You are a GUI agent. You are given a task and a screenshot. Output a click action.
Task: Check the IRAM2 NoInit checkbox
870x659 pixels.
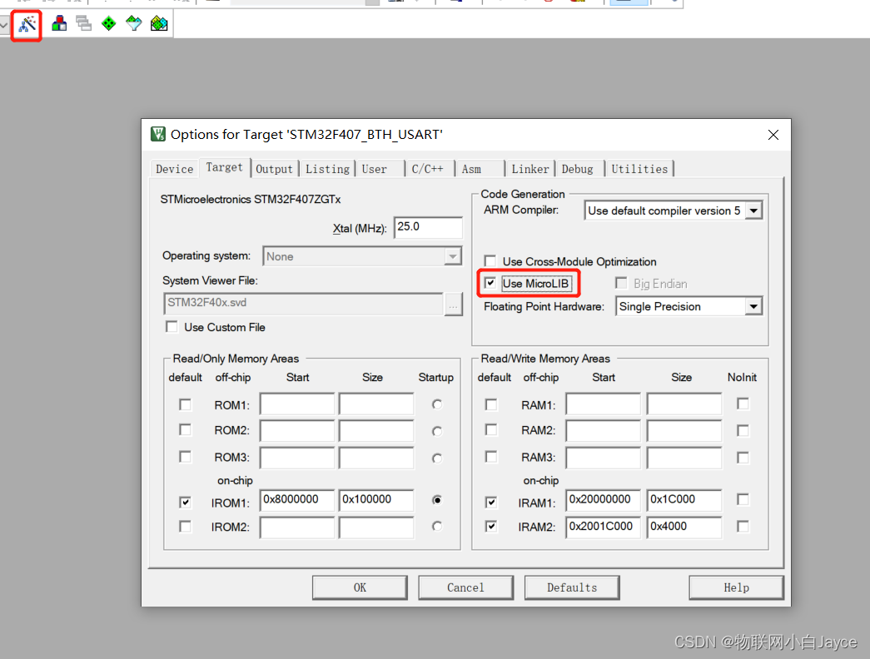743,526
